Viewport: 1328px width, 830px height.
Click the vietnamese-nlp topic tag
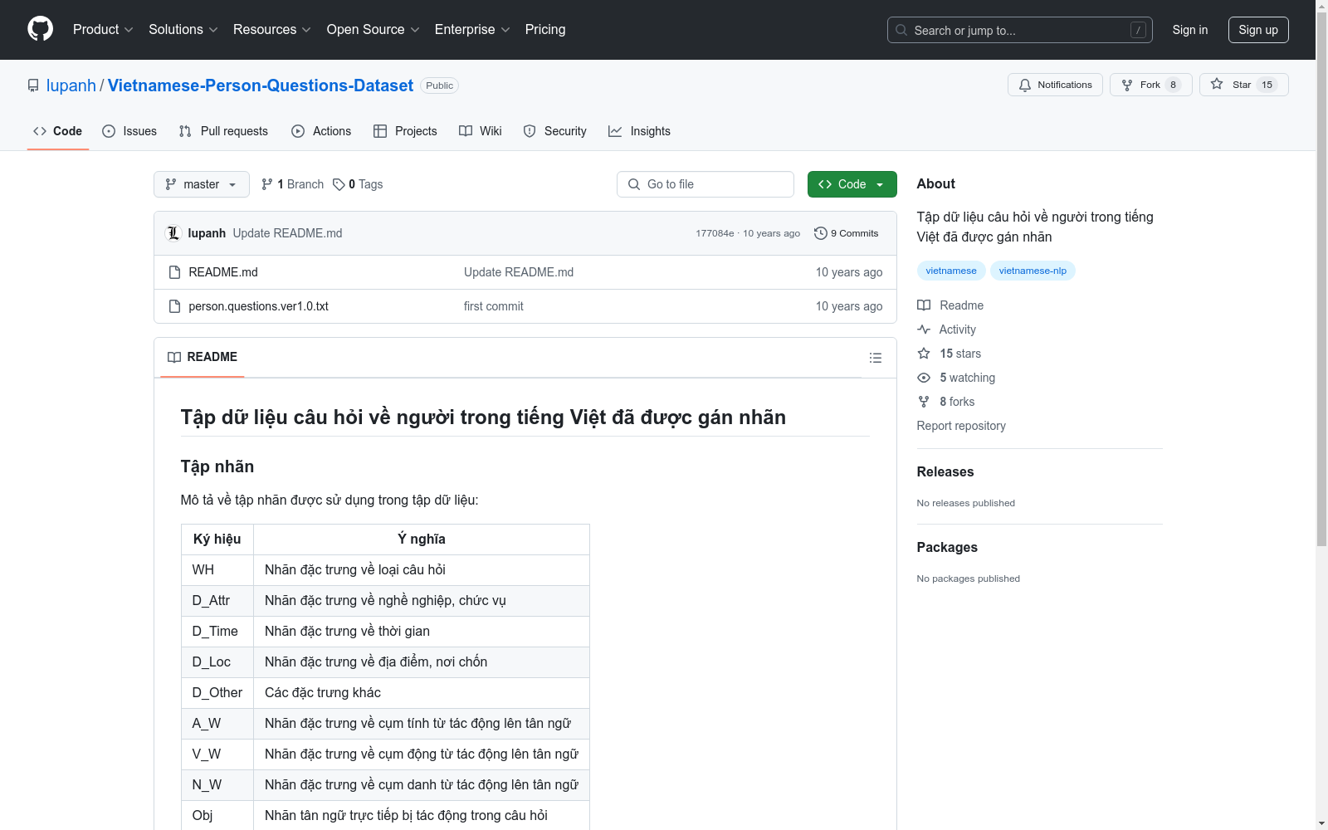(1033, 271)
